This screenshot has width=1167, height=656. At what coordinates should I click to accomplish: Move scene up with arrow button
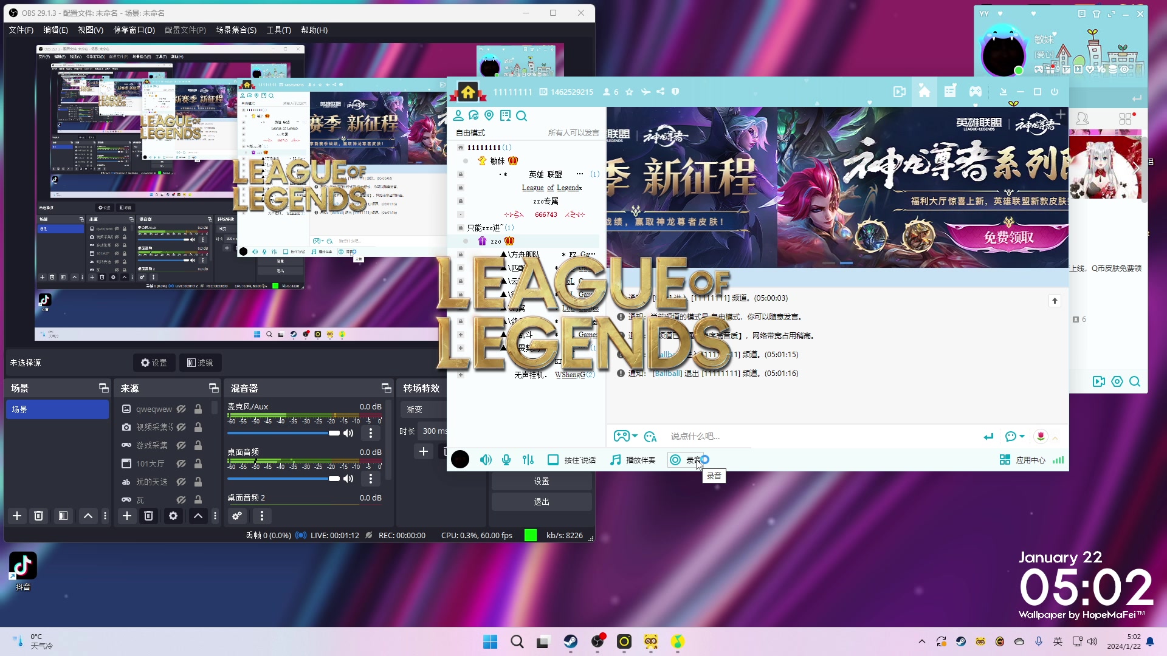88,516
